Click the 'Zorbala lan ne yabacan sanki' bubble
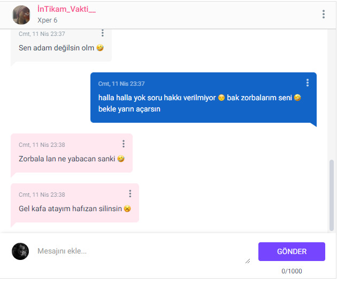 (x=72, y=154)
